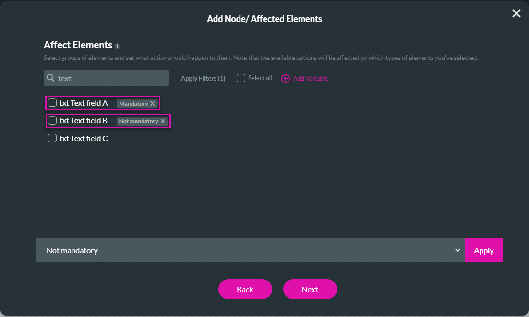529x317 pixels.
Task: Tick the Text field C checkbox
Action: click(52, 139)
